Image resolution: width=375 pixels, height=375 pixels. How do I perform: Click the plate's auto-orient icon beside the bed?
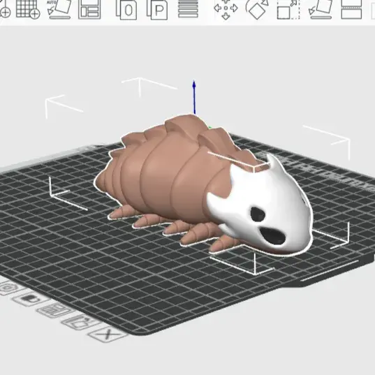pyautogui.click(x=81, y=322)
